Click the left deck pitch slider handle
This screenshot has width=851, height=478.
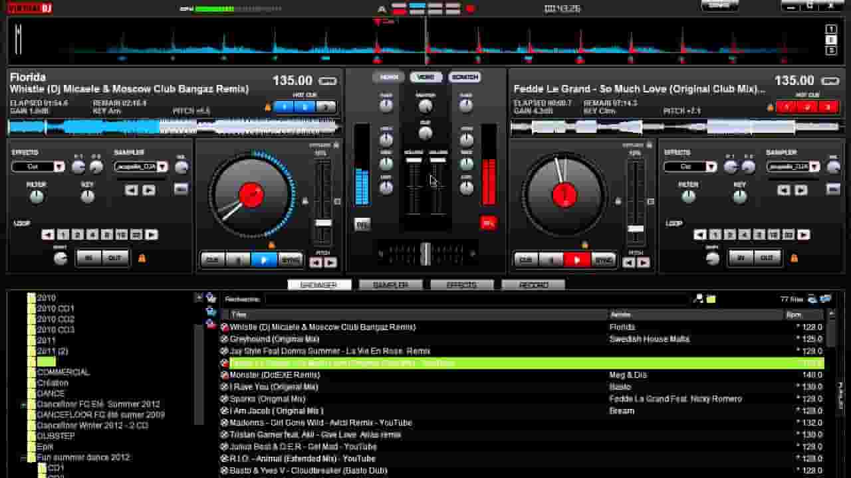[323, 223]
